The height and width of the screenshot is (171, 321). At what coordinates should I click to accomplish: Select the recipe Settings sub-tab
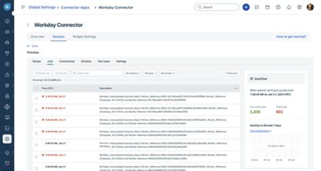121,61
